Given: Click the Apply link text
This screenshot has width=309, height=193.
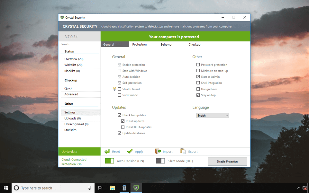Looking at the screenshot, I should click(139, 152).
